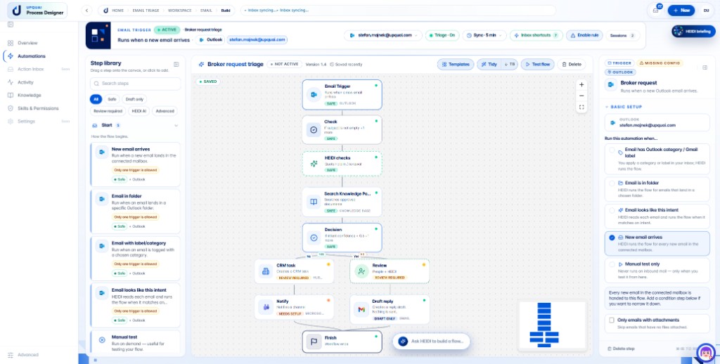Collapse the Start section chevron

tap(176, 125)
